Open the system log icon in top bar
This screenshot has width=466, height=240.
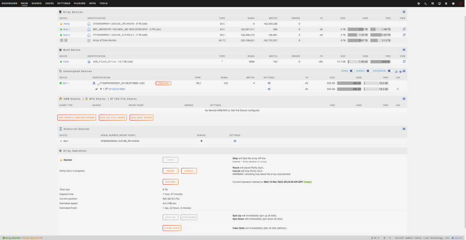(446, 4)
